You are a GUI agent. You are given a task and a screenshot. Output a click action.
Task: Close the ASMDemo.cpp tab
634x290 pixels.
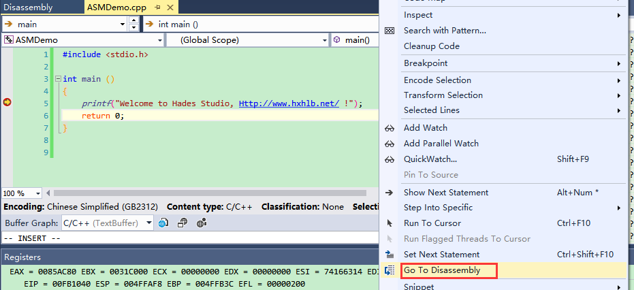point(170,7)
